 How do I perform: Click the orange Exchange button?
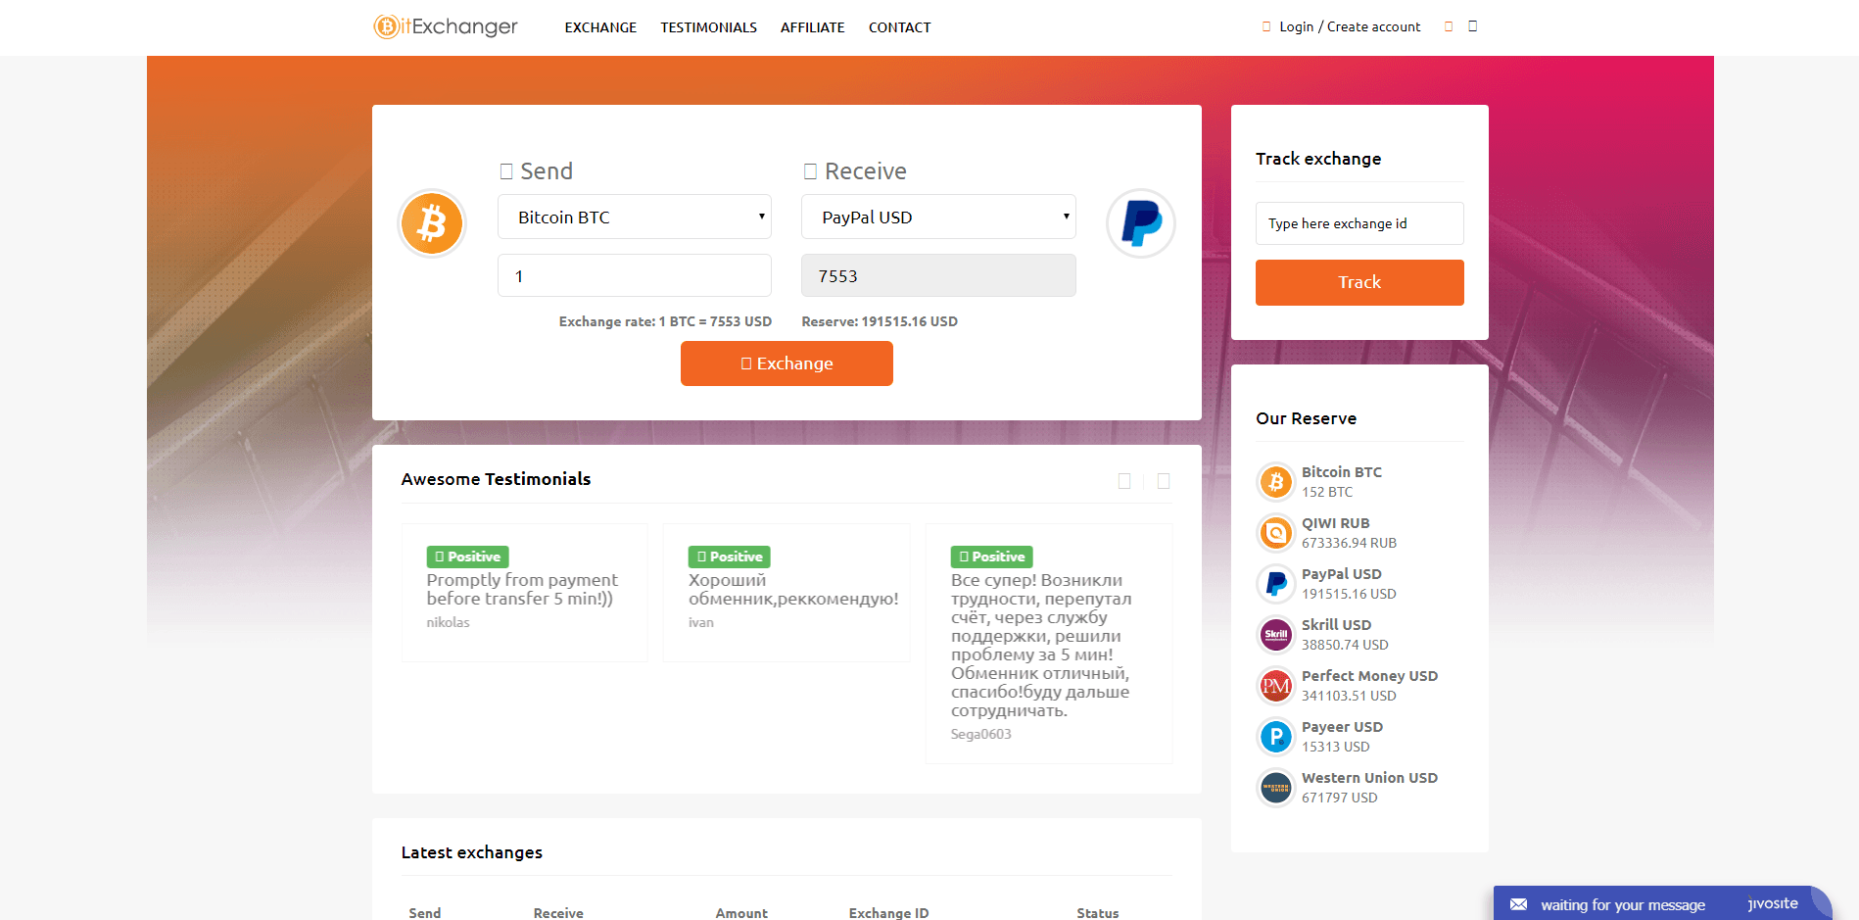click(x=786, y=363)
